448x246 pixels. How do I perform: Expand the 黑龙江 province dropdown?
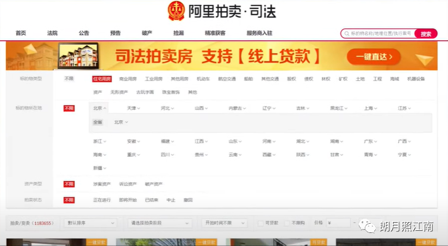tap(339, 108)
